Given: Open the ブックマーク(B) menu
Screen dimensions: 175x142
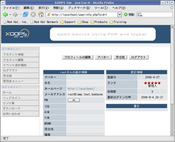Looking at the screenshot, I should [x=79, y=8].
